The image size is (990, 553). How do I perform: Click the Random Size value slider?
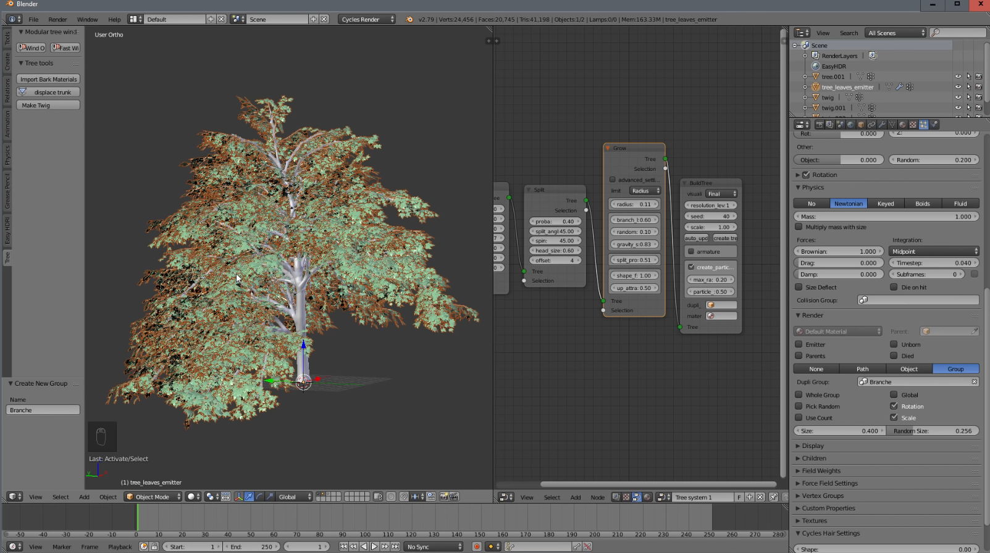point(933,431)
